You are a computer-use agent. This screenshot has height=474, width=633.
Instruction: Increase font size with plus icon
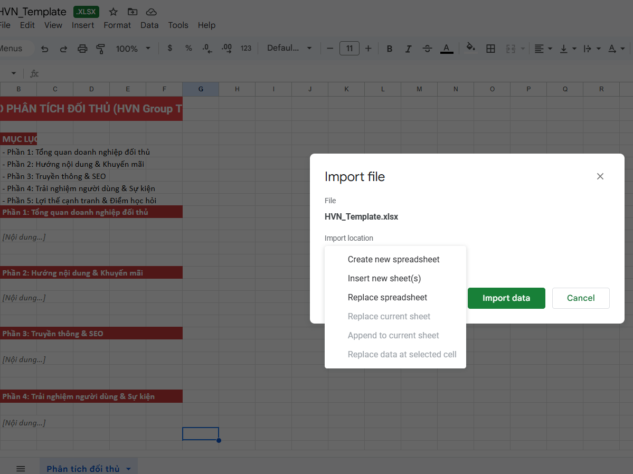click(368, 49)
